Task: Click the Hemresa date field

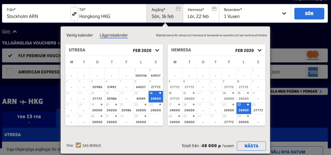Action: (x=201, y=13)
